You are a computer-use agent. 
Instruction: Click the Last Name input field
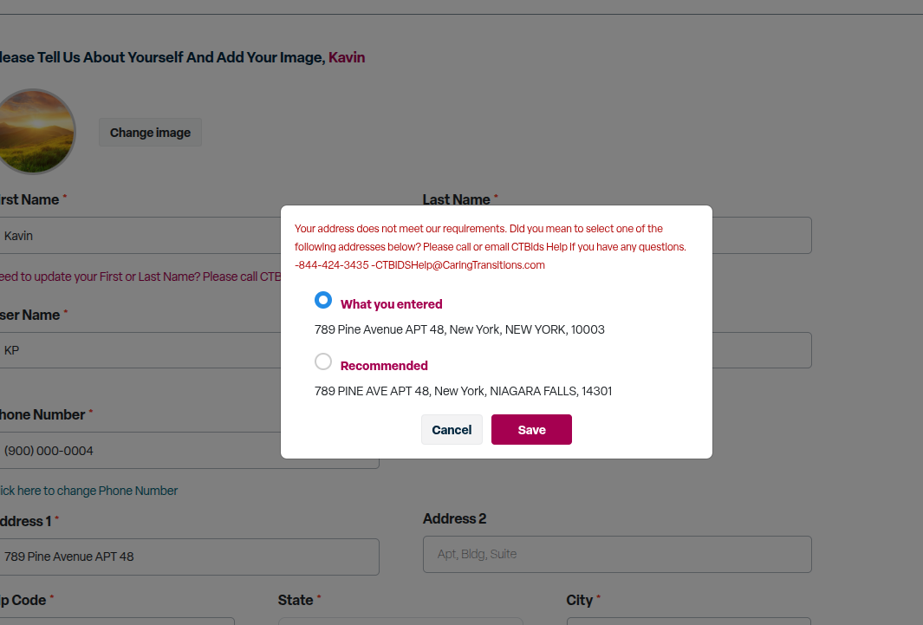click(762, 236)
